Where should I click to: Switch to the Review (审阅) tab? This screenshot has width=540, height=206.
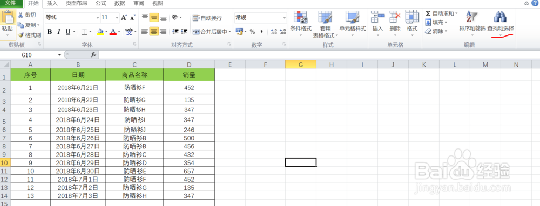[x=138, y=3]
